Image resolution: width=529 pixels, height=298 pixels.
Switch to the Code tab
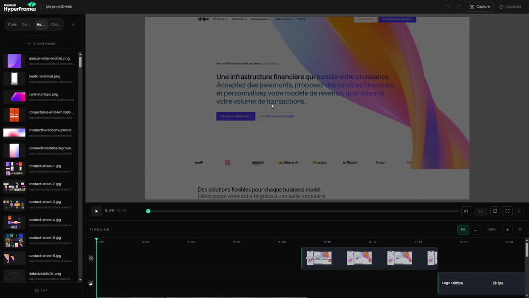point(12,25)
